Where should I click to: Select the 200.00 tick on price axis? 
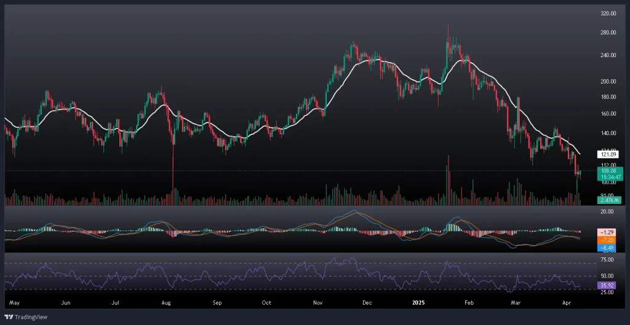click(608, 81)
